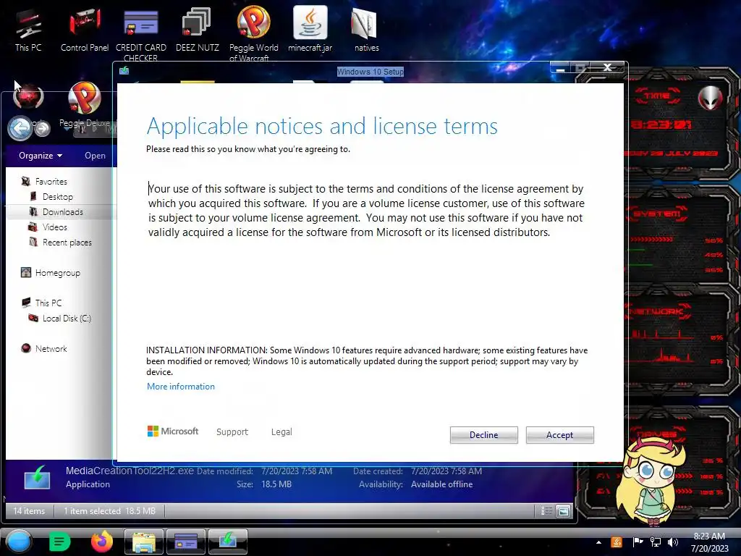Viewport: 741px width, 556px height.
Task: Click the license agreement text area
Action: coord(366,211)
